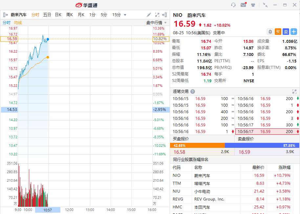Image resolution: width=300 pixels, height=214 pixels.
Task: Click the blue 卖 sell button
Action: point(286,32)
